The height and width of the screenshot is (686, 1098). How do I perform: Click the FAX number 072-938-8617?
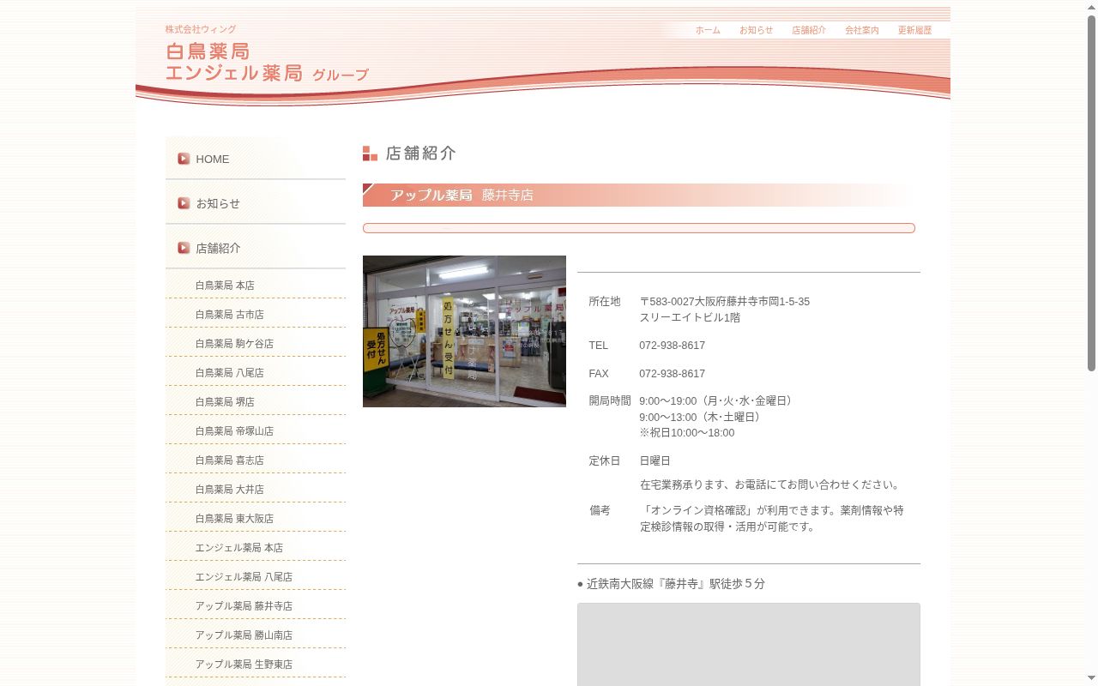tap(672, 373)
